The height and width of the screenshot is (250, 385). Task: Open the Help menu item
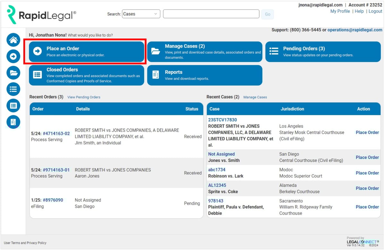pyautogui.click(x=359, y=11)
